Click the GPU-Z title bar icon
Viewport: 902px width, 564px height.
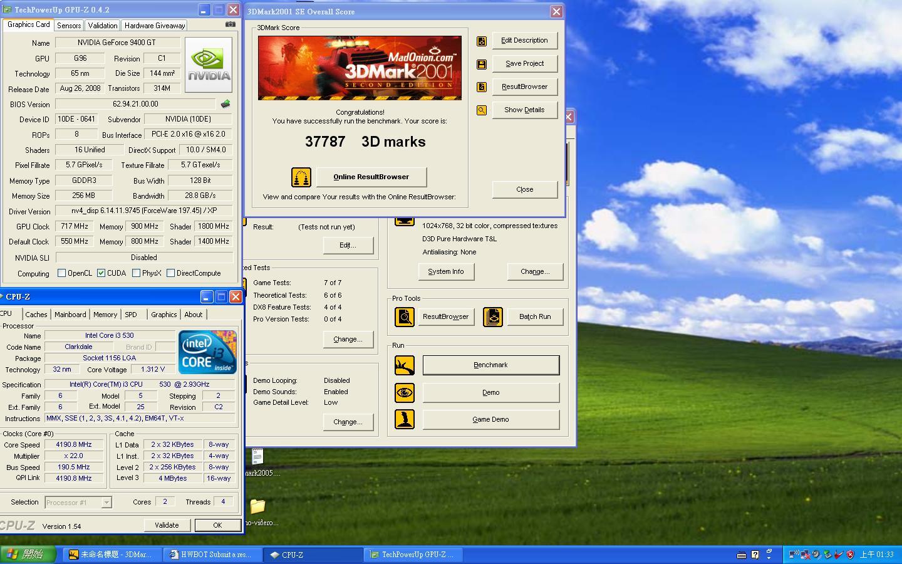point(7,10)
